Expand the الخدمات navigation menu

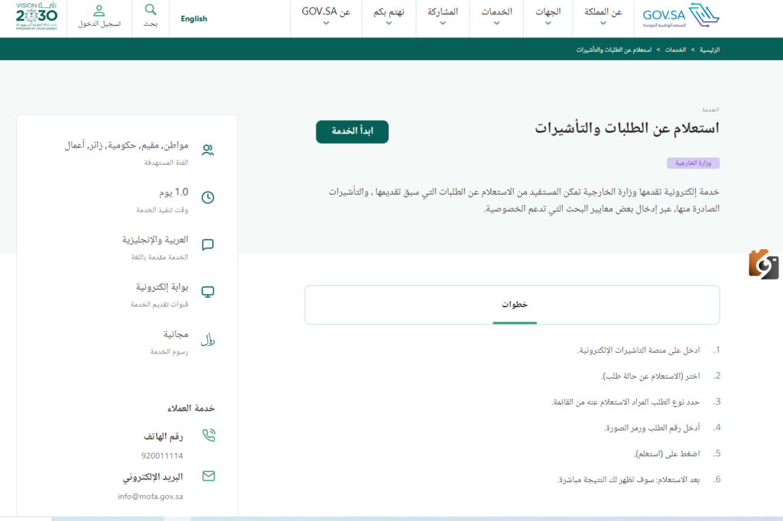tap(496, 17)
